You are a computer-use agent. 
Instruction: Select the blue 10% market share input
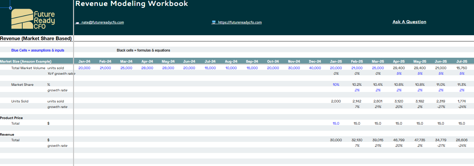click(x=336, y=84)
